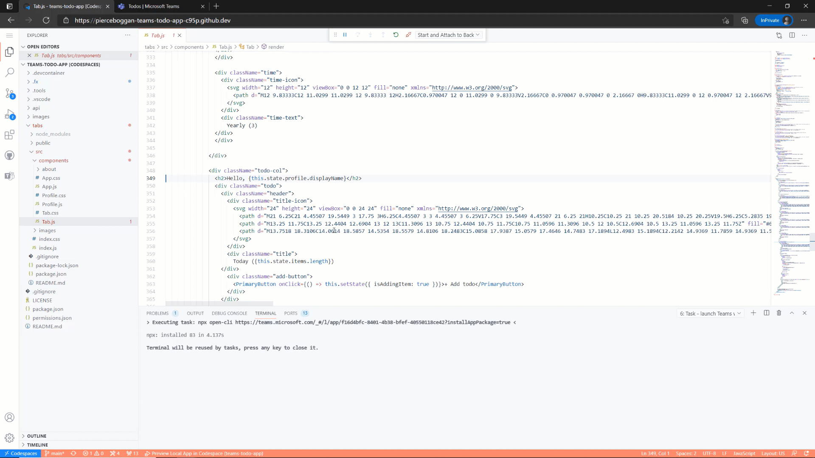Switch to the DEBUG CONSOLE tab
This screenshot has width=815, height=458.
click(229, 313)
